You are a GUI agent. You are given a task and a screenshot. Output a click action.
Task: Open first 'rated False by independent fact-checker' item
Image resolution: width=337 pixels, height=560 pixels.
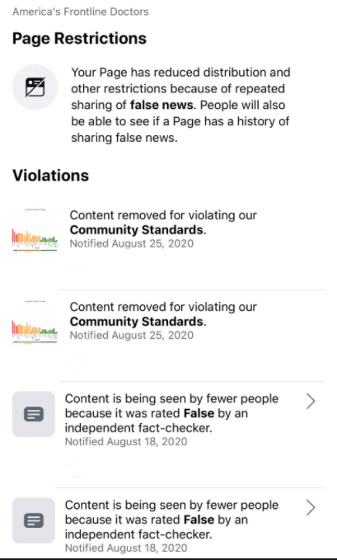pos(168,435)
